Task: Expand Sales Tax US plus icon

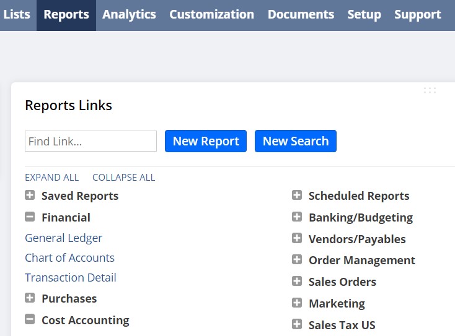Action: (x=297, y=325)
